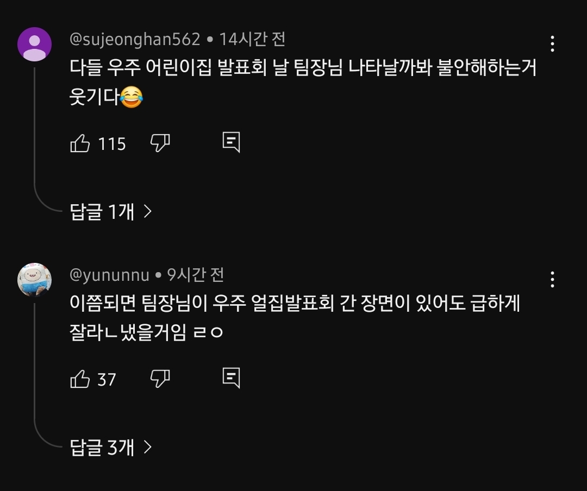Click the '9시간 전' timestamp
The height and width of the screenshot is (491, 587).
pos(195,275)
